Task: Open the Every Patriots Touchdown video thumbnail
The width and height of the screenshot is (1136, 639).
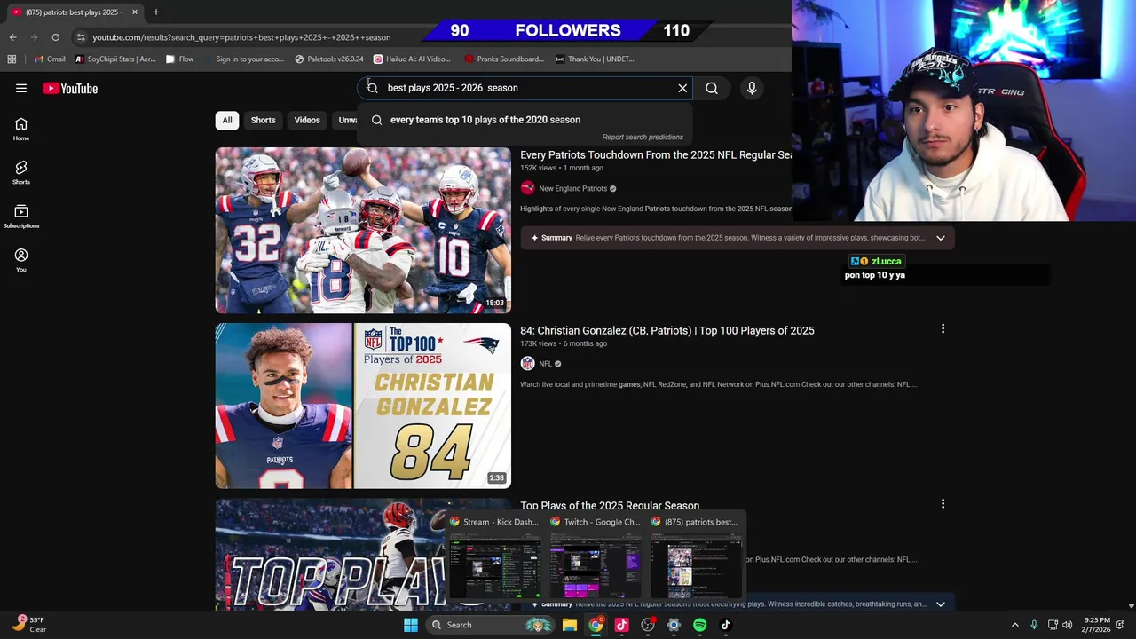Action: coord(363,231)
